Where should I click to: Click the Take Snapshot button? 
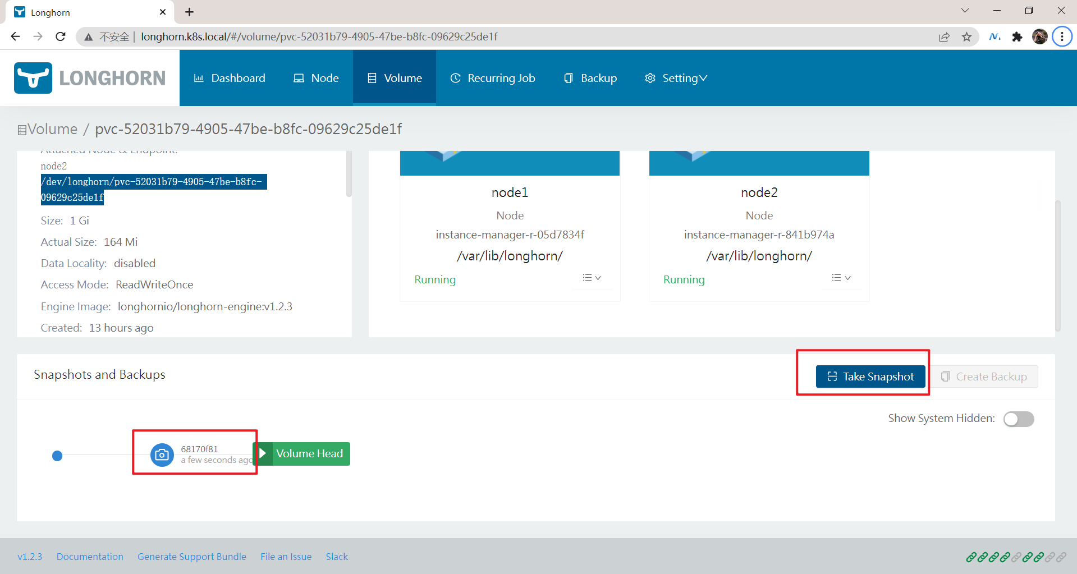870,376
